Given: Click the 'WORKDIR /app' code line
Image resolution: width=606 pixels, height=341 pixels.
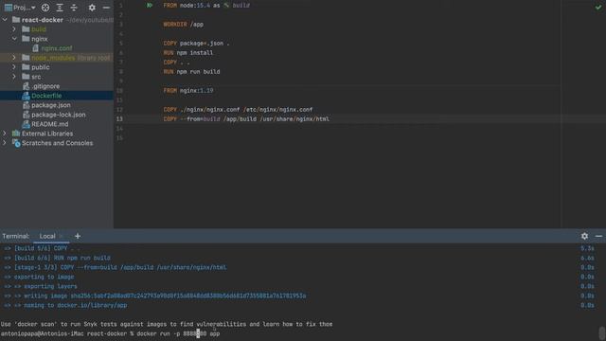Looking at the screenshot, I should point(183,25).
